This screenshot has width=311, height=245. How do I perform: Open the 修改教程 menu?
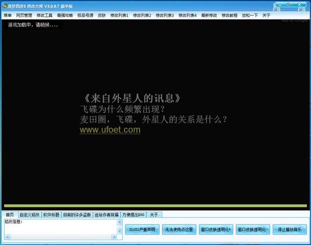[x=230, y=16]
